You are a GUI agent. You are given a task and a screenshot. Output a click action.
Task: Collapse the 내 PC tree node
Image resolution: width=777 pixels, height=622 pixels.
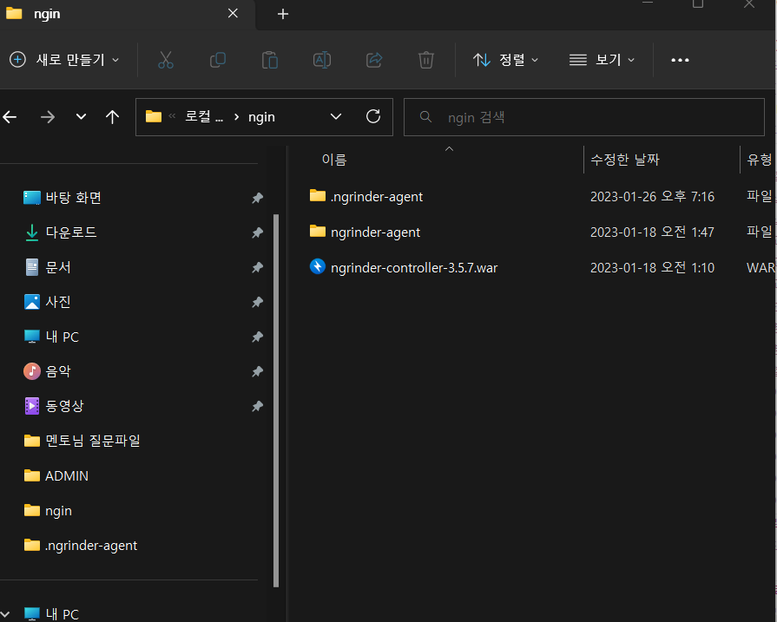coord(5,614)
